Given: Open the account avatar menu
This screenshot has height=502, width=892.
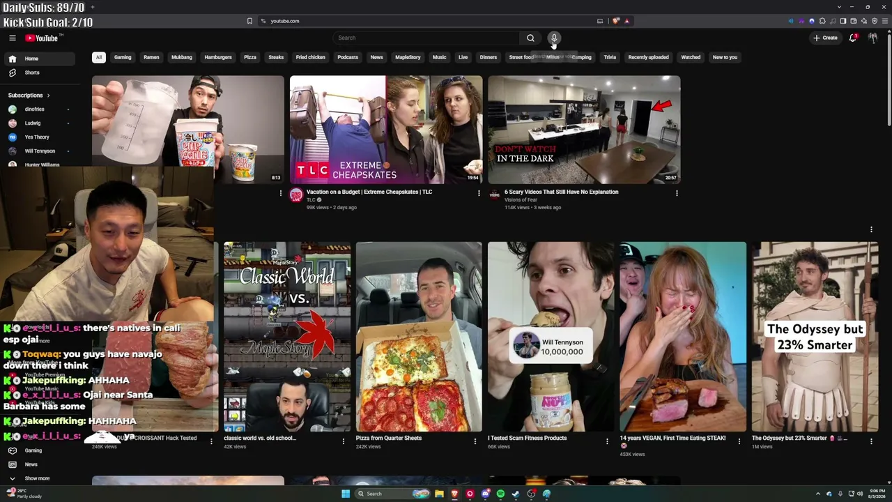Looking at the screenshot, I should point(872,38).
